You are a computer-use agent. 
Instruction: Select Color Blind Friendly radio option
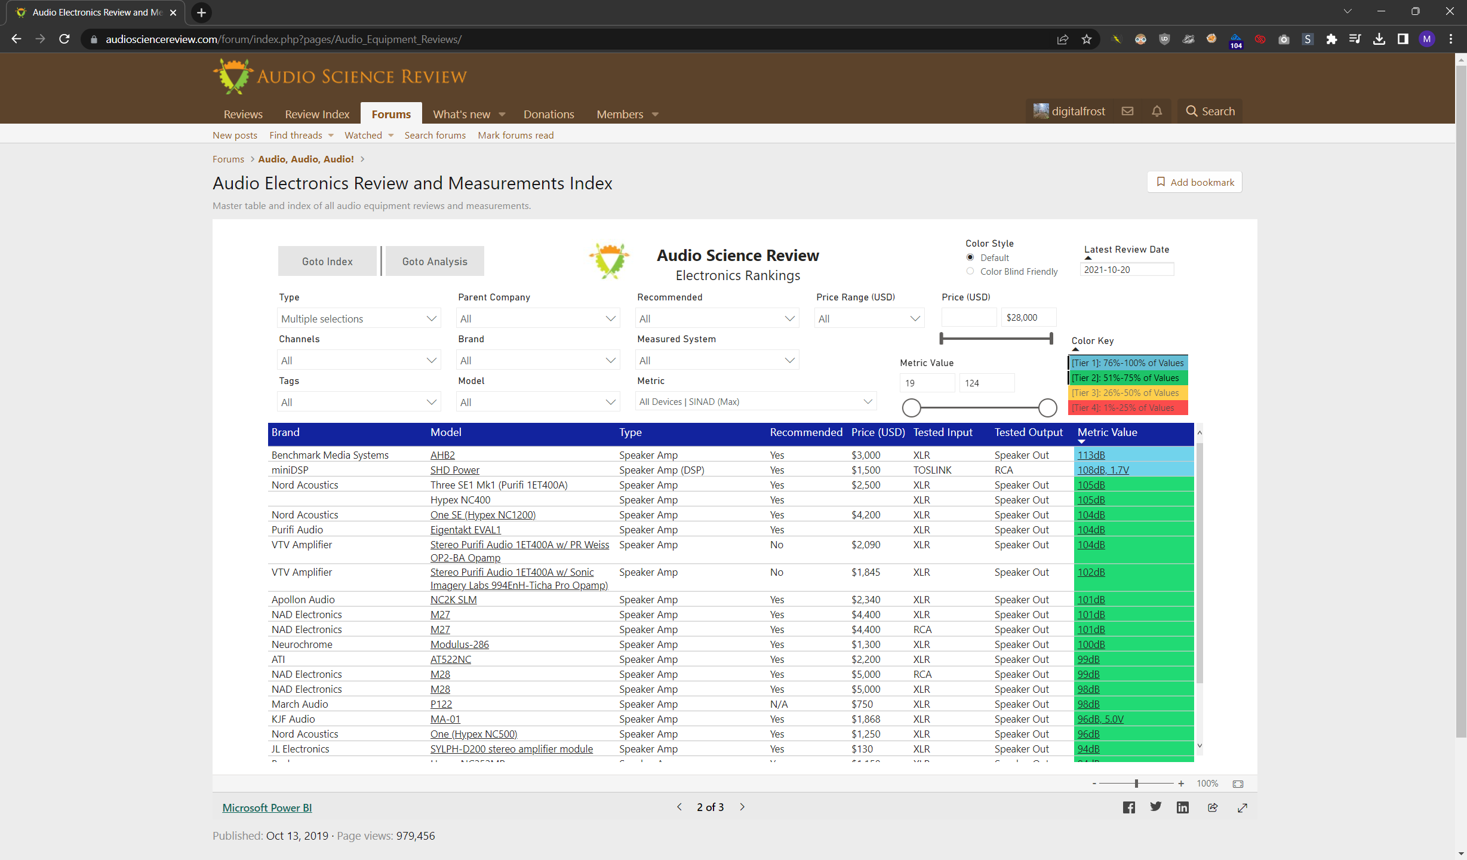click(970, 271)
